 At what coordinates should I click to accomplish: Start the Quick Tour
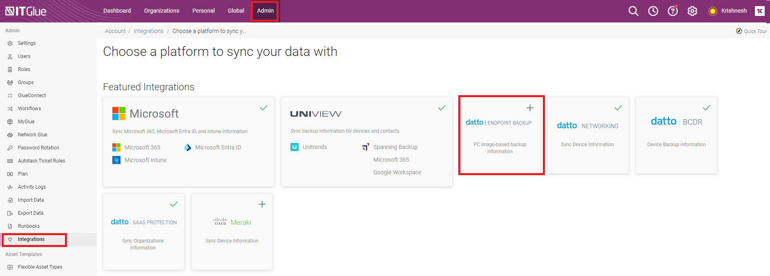(x=752, y=31)
